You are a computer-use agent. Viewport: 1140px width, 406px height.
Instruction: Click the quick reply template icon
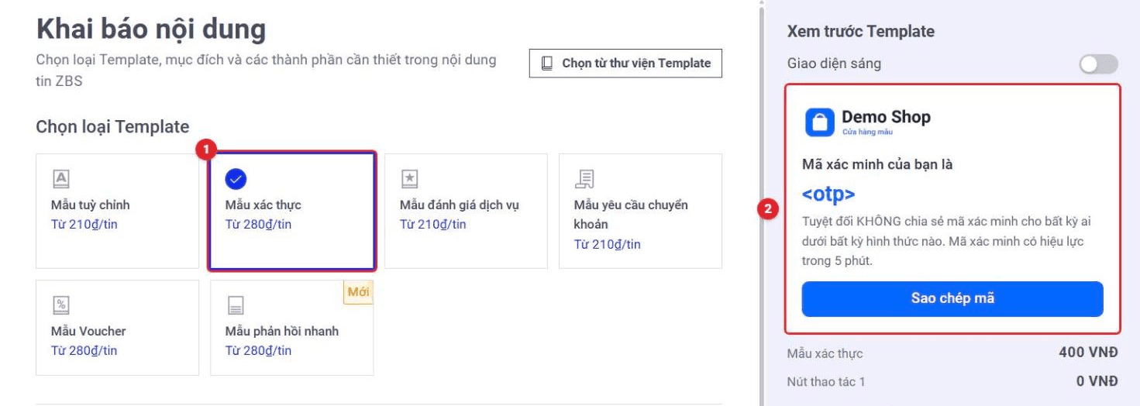(x=236, y=305)
